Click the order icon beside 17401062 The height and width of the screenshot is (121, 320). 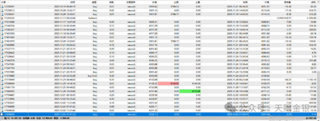coord(2,37)
